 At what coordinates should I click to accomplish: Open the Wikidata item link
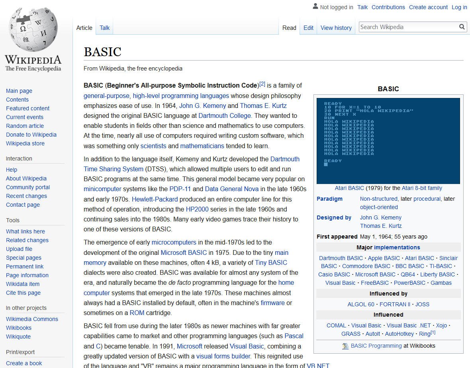pos(22,284)
